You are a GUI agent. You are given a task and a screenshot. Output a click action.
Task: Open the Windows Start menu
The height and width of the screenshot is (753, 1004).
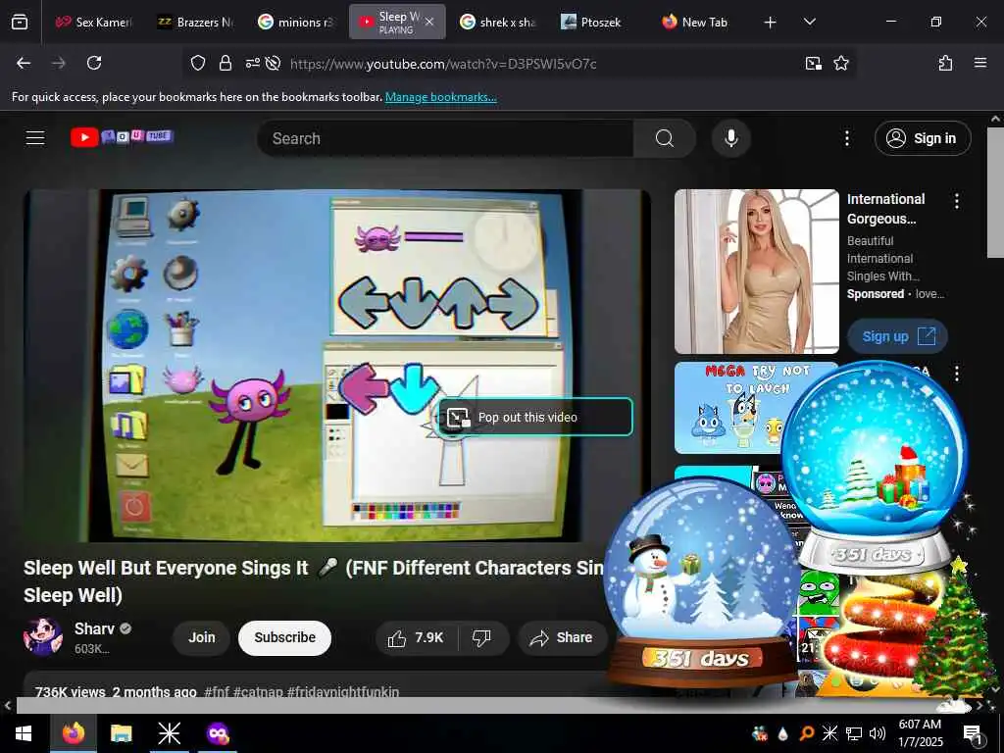point(24,733)
